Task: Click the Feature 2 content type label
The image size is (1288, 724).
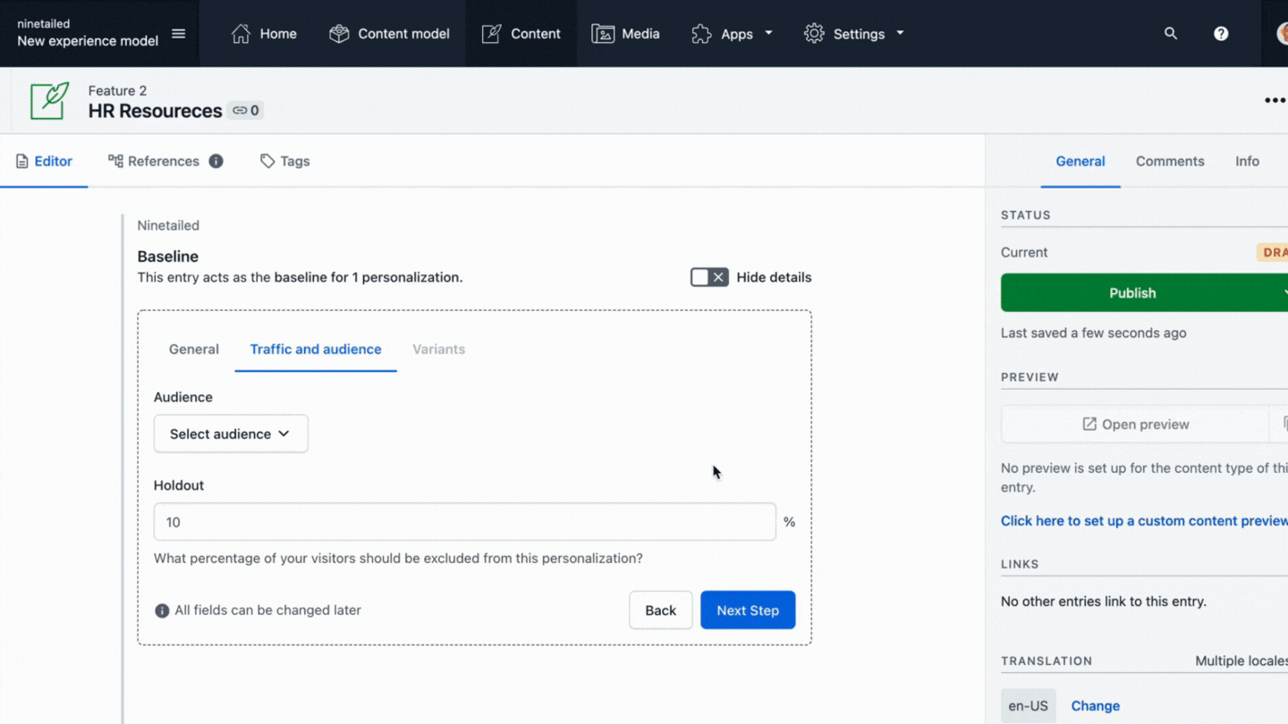Action: point(117,90)
